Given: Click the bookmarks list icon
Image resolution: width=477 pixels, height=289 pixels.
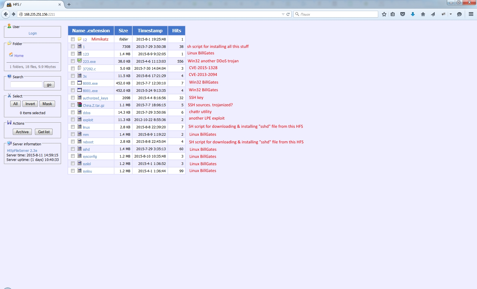Looking at the screenshot, I should 393,14.
